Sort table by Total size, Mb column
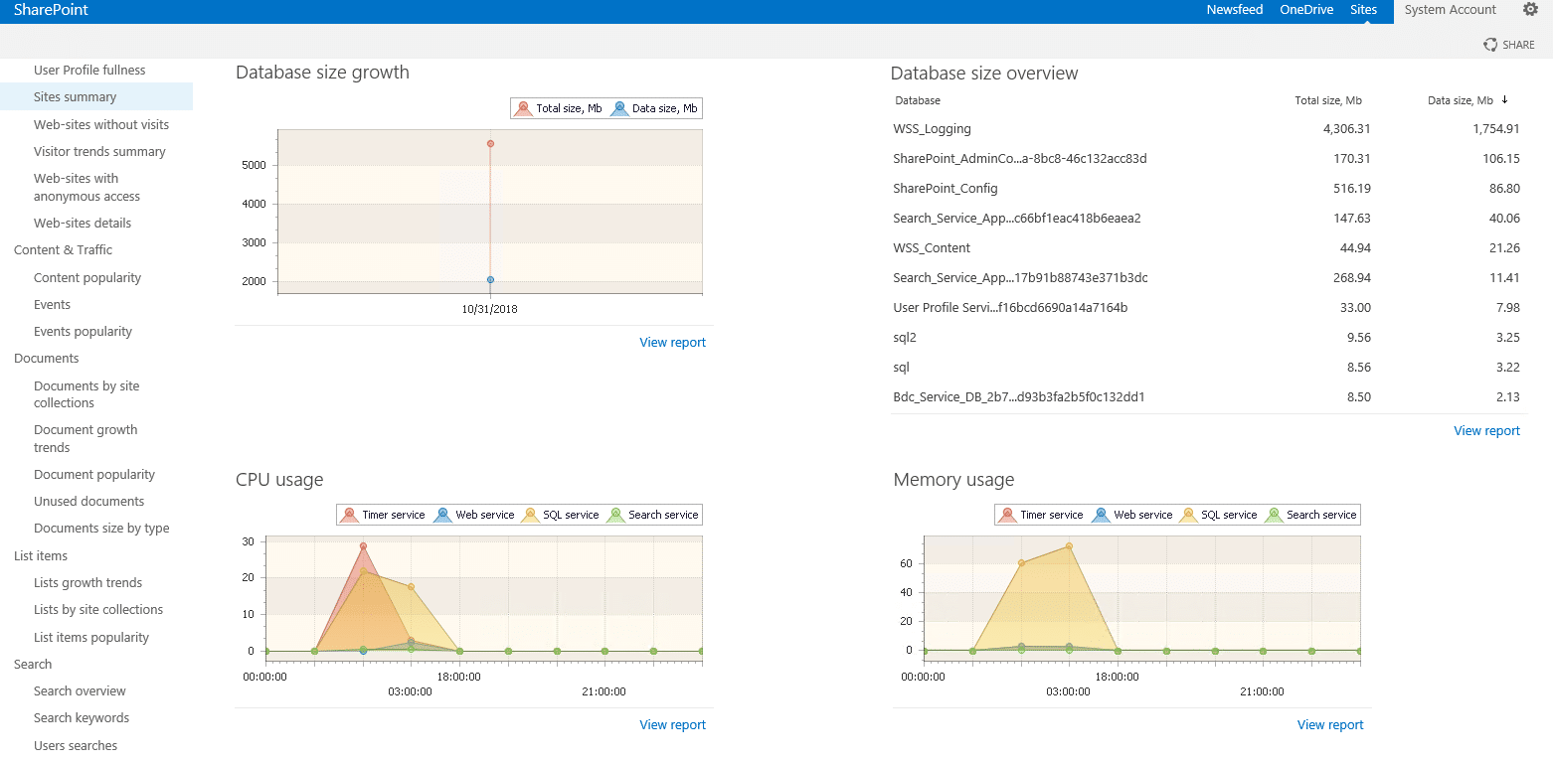The image size is (1553, 764). (1328, 100)
